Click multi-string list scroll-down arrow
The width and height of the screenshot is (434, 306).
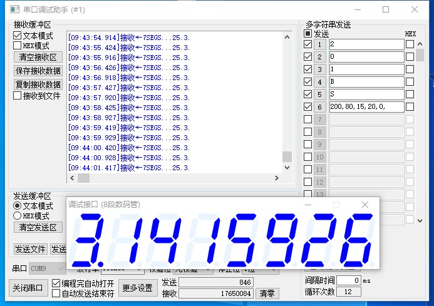pyautogui.click(x=420, y=220)
